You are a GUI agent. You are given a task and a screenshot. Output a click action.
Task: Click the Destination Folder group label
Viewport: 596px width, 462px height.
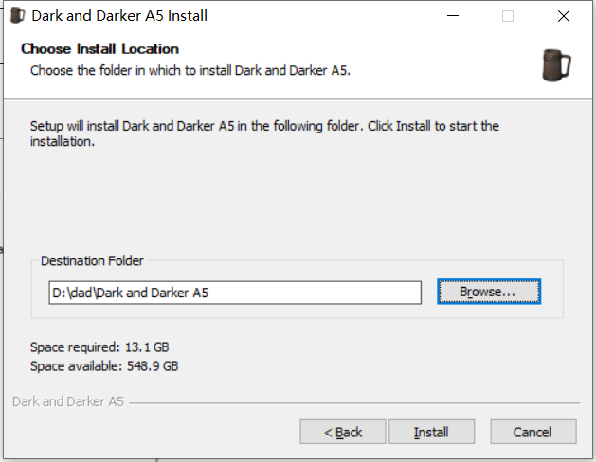(x=92, y=260)
